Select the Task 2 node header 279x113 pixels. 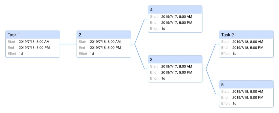pyautogui.click(x=246, y=35)
